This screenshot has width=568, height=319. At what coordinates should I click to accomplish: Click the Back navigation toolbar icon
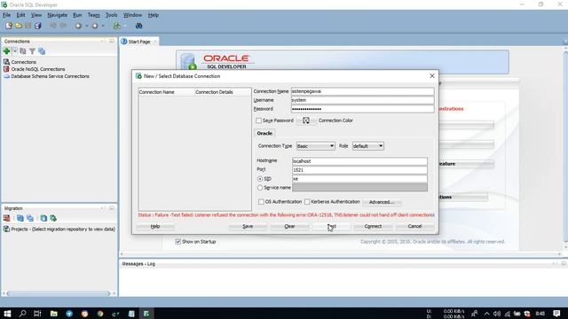click(78, 26)
